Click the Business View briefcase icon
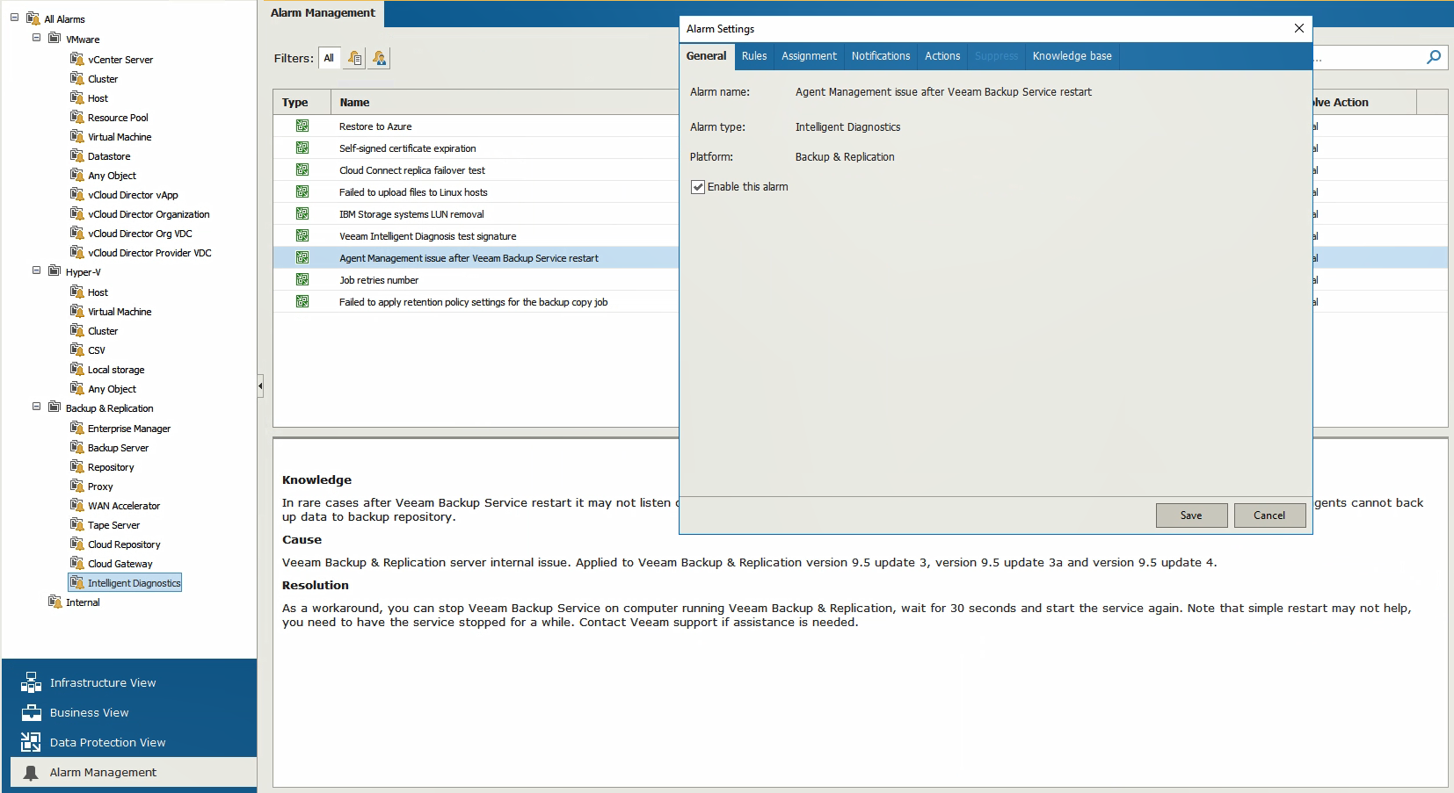Screen dimensions: 1454x793 click(31, 712)
